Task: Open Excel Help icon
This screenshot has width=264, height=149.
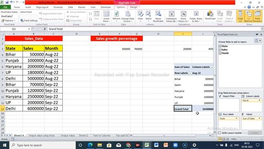Action: [249, 7]
